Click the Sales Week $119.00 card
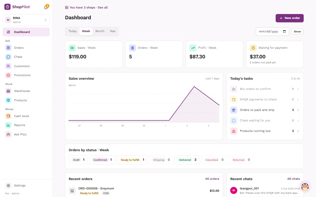 tap(94, 54)
